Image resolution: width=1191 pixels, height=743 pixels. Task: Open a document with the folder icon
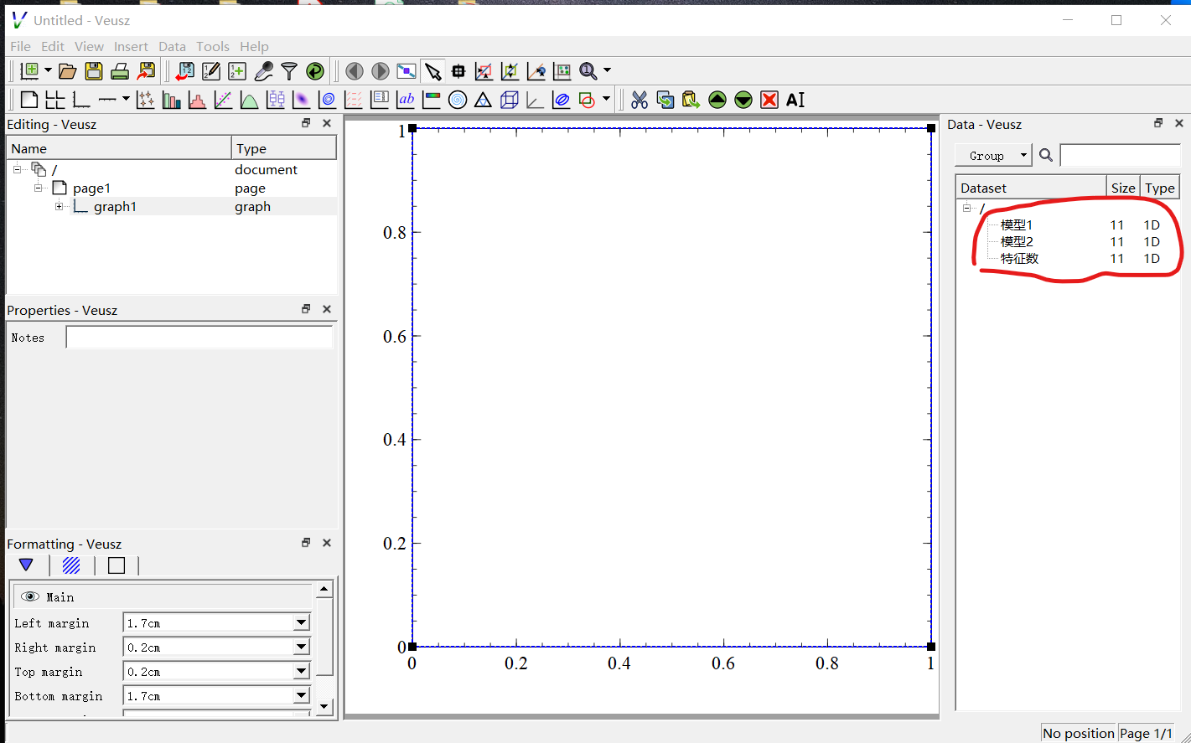point(68,71)
